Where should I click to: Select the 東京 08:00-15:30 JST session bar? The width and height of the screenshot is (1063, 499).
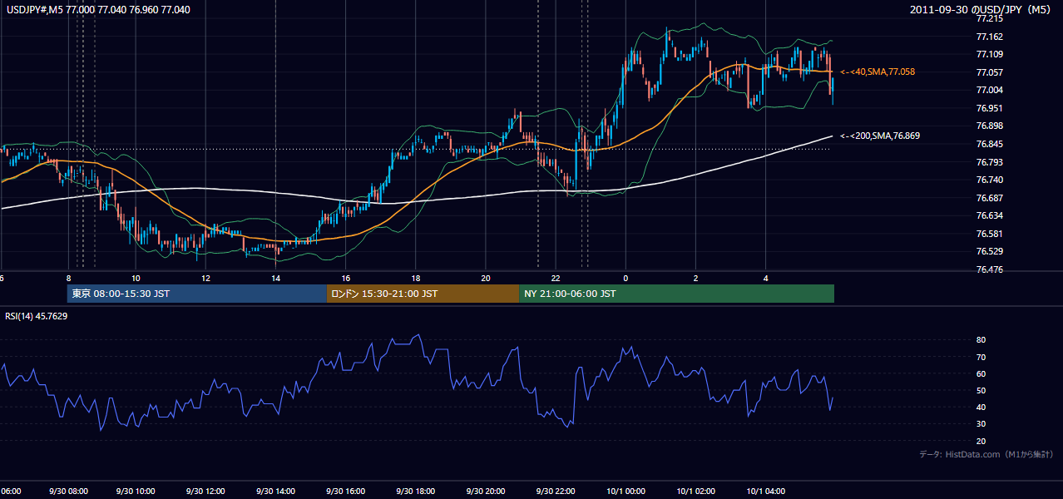pos(196,294)
